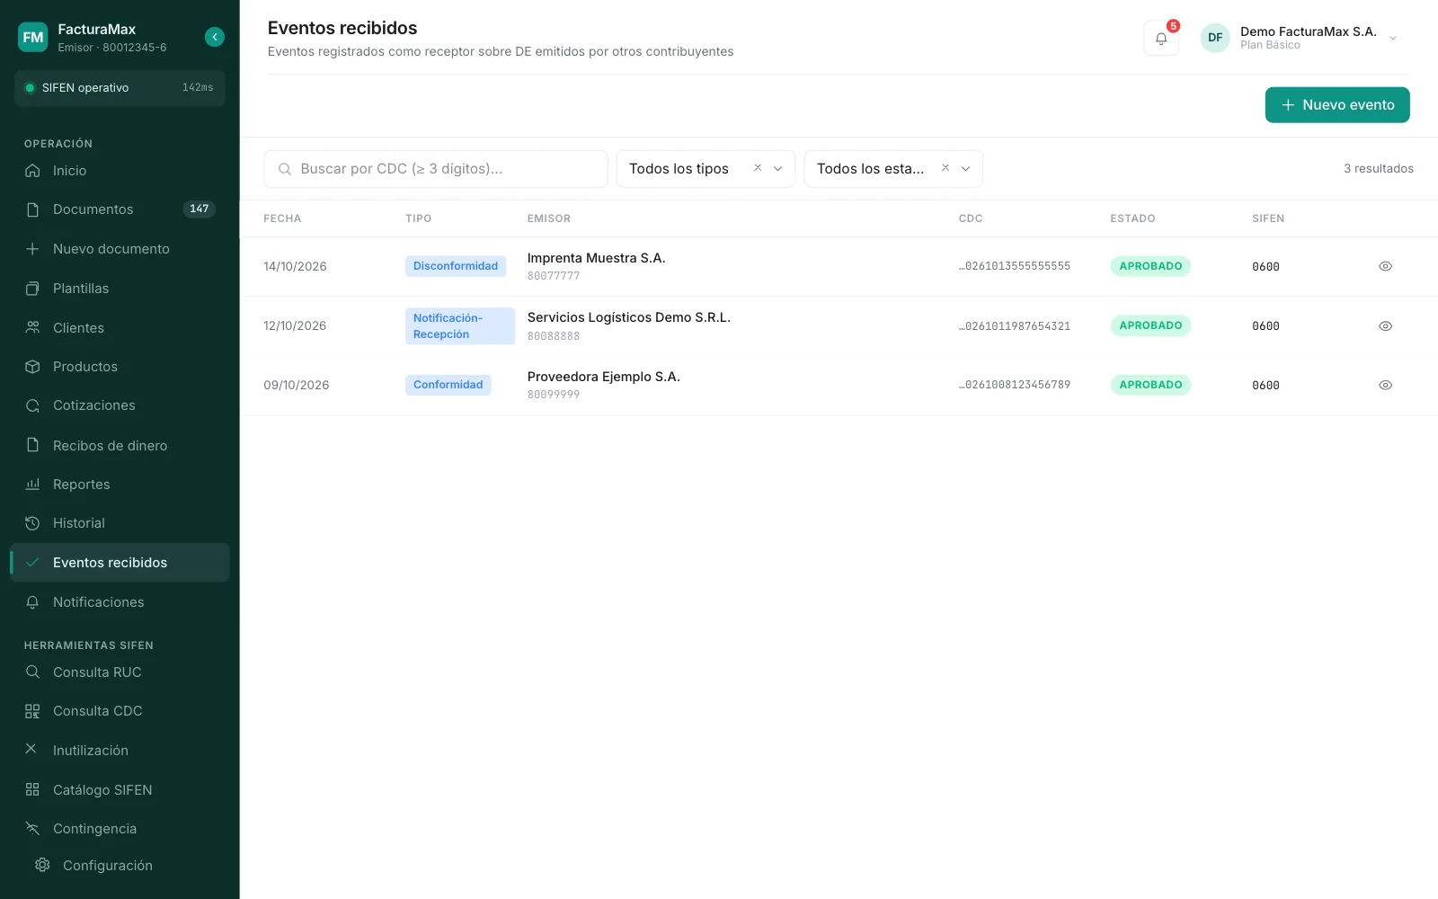Click the date 09/10/2026
The height and width of the screenshot is (899, 1438).
coord(297,386)
